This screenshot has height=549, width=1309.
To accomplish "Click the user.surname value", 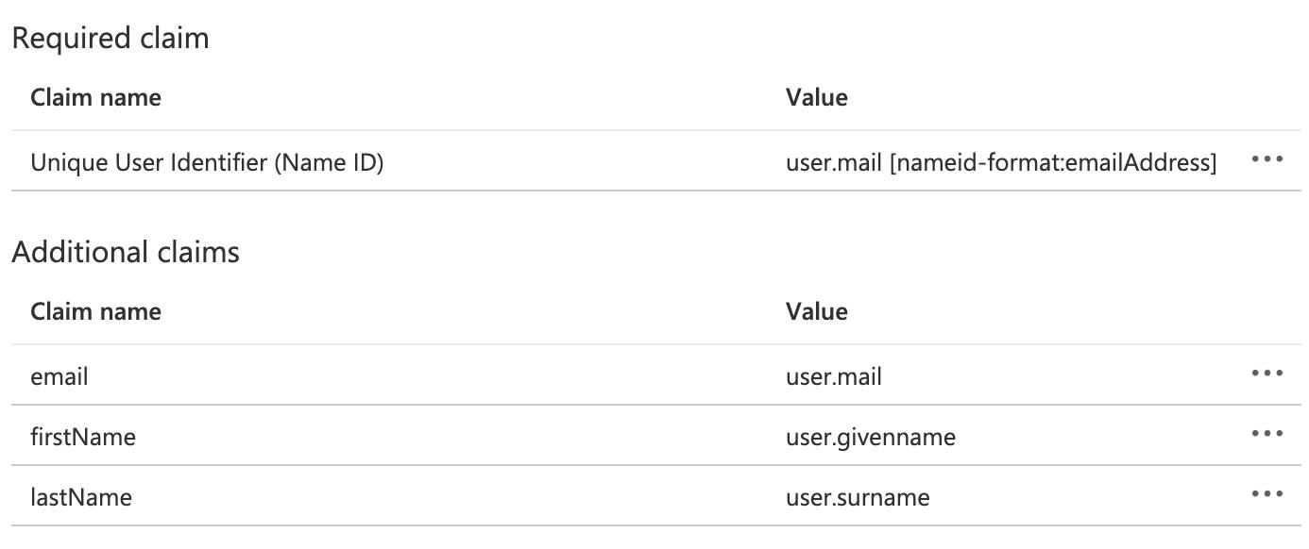I will (857, 497).
